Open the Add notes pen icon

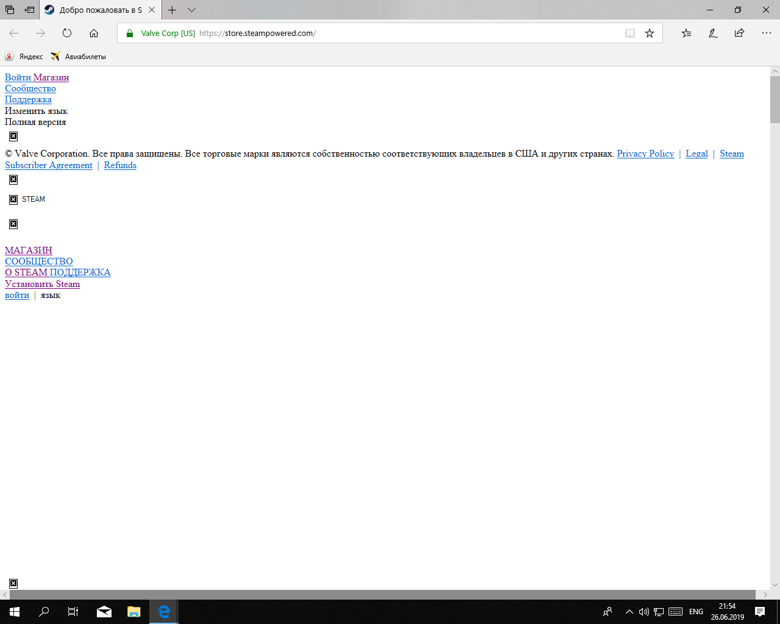[713, 33]
